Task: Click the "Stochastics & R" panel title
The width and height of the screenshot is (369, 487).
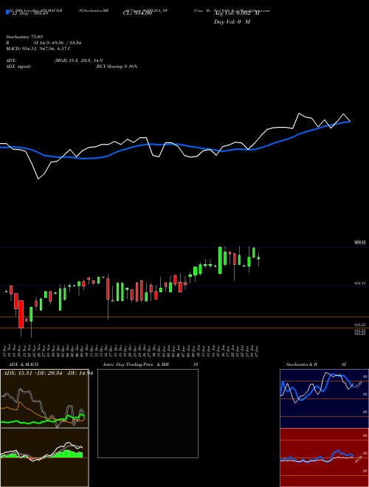Action: 302,365
